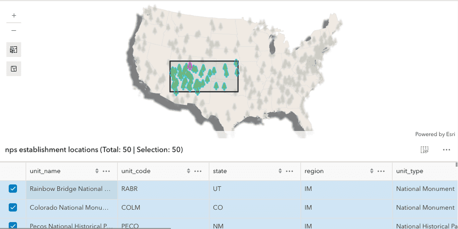
Task: Open the table's more options menu
Action: pyautogui.click(x=446, y=149)
